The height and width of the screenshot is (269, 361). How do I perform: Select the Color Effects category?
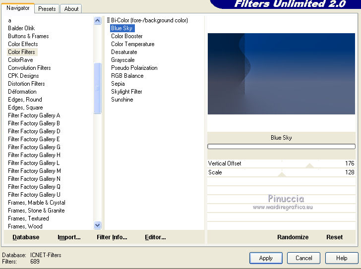[23, 44]
